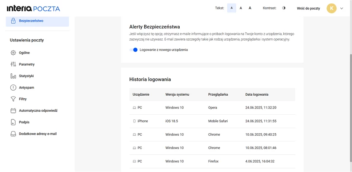Click the Statystyki bar chart icon
Screen dimensions: 352x172
[x=13, y=76]
